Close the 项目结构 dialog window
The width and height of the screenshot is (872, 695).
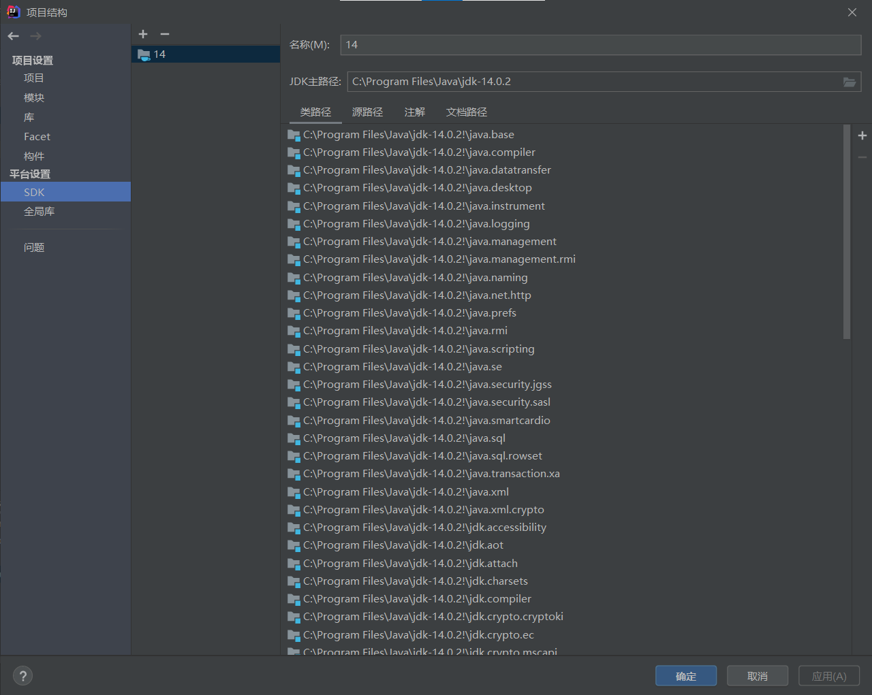(x=852, y=12)
